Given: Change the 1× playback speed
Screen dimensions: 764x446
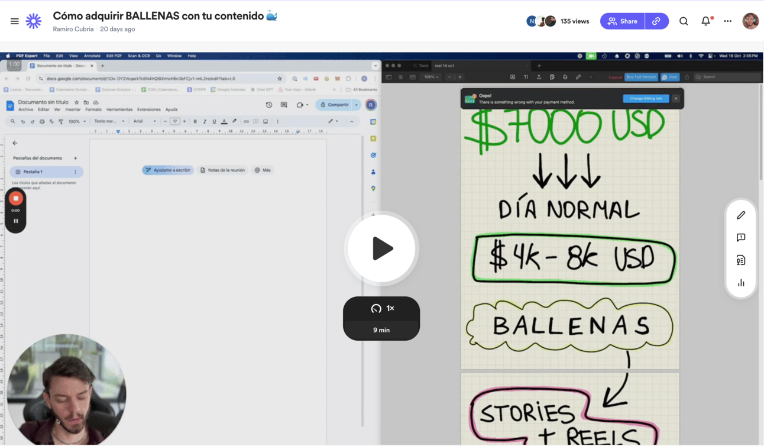Looking at the screenshot, I should pos(381,308).
